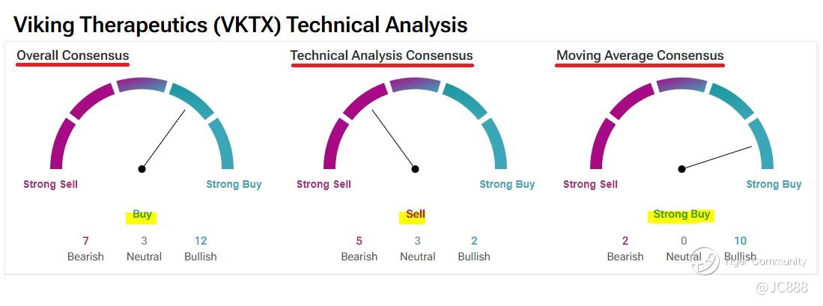Click the purple top-center segment of Overall gauge
Viewport: 823px width, 306px height.
(x=142, y=84)
